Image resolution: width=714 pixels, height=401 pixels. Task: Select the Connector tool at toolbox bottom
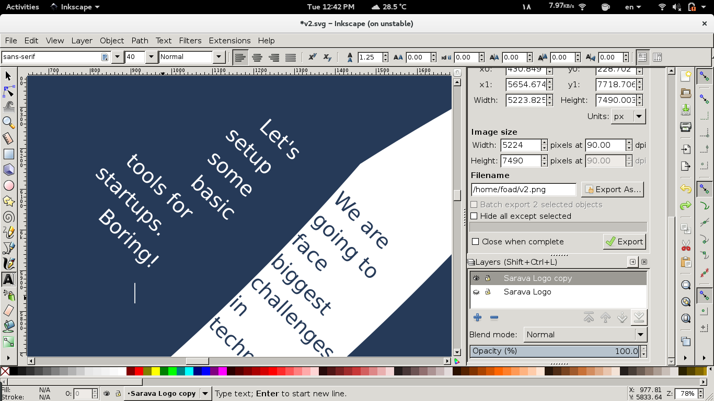pyautogui.click(x=8, y=343)
